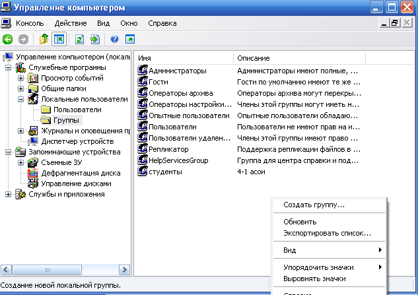Go up one level with folder-arrow icon
Image resolution: width=418 pixels, height=295 pixels.
[x=44, y=39]
